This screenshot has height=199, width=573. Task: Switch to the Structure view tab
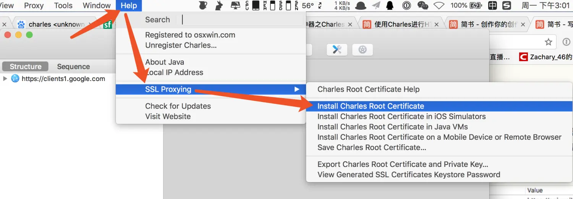(26, 66)
